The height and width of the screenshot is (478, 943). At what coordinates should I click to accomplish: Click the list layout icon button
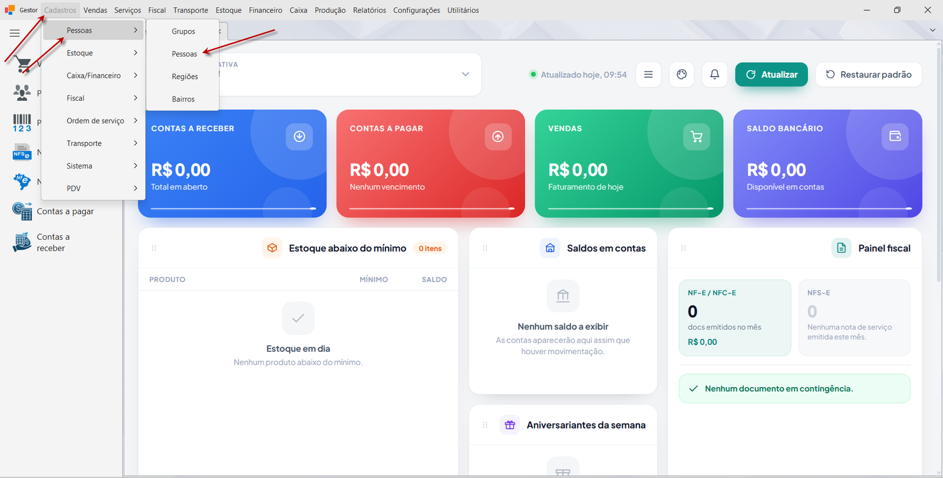coord(648,74)
